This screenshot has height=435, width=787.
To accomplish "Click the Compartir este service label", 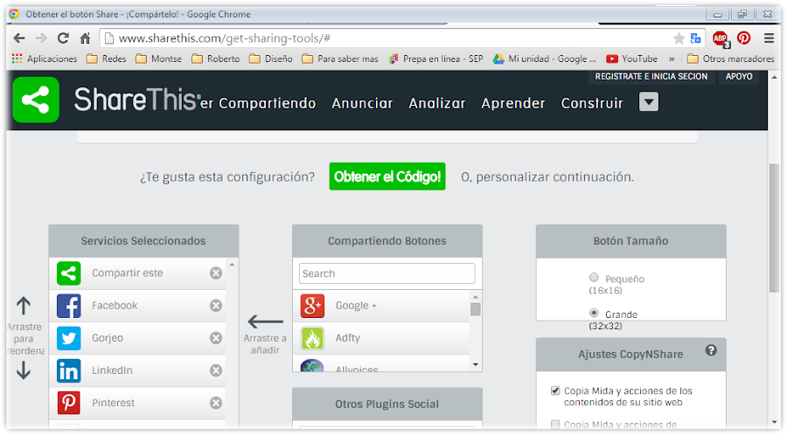I will click(127, 273).
